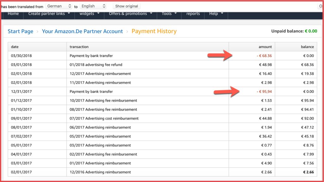Expand the Offers & promotions menu
Image resolution: width=324 pixels, height=182 pixels.
click(130, 14)
